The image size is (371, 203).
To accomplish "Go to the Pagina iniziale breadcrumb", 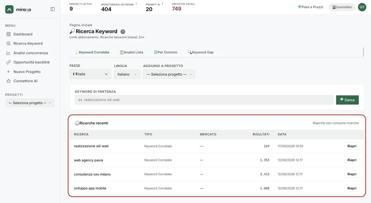I will pyautogui.click(x=81, y=25).
